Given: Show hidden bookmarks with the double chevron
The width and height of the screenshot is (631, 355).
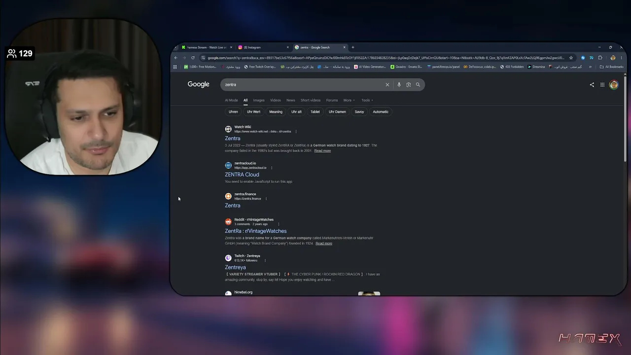Looking at the screenshot, I should point(591,67).
